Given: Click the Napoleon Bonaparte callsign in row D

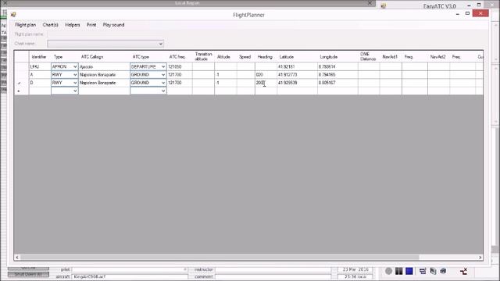Looking at the screenshot, I should pos(104,83).
